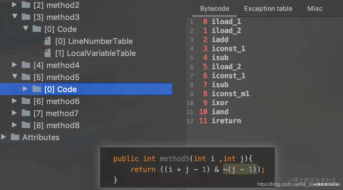Expand the Attributes tree node
The width and height of the screenshot is (343, 190).
coord(3,137)
